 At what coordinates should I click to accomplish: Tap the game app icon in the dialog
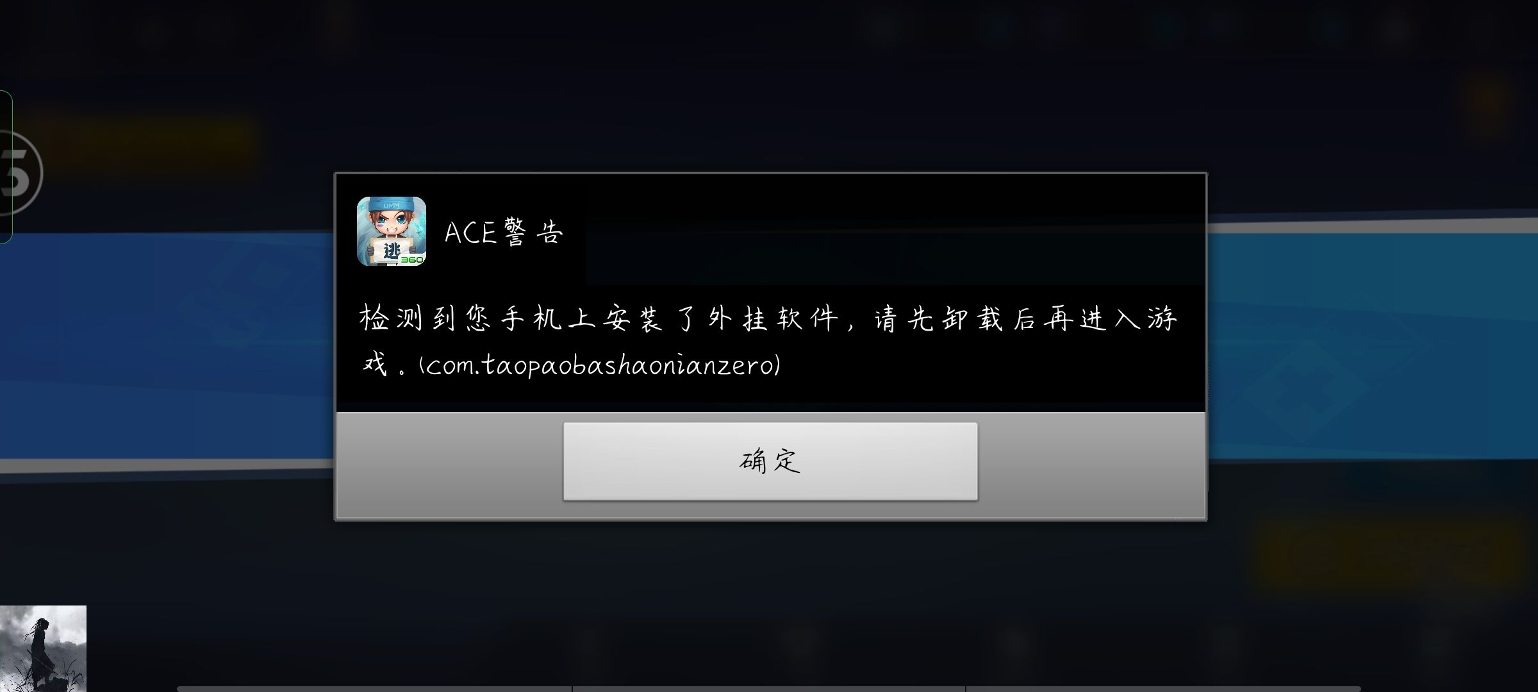[392, 231]
